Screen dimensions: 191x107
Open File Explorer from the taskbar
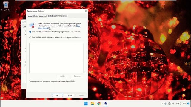[x=93, y=103]
